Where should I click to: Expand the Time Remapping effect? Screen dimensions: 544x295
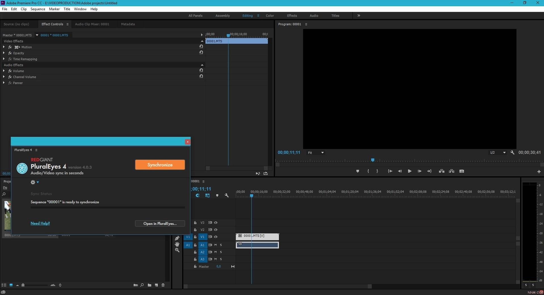tap(4, 59)
